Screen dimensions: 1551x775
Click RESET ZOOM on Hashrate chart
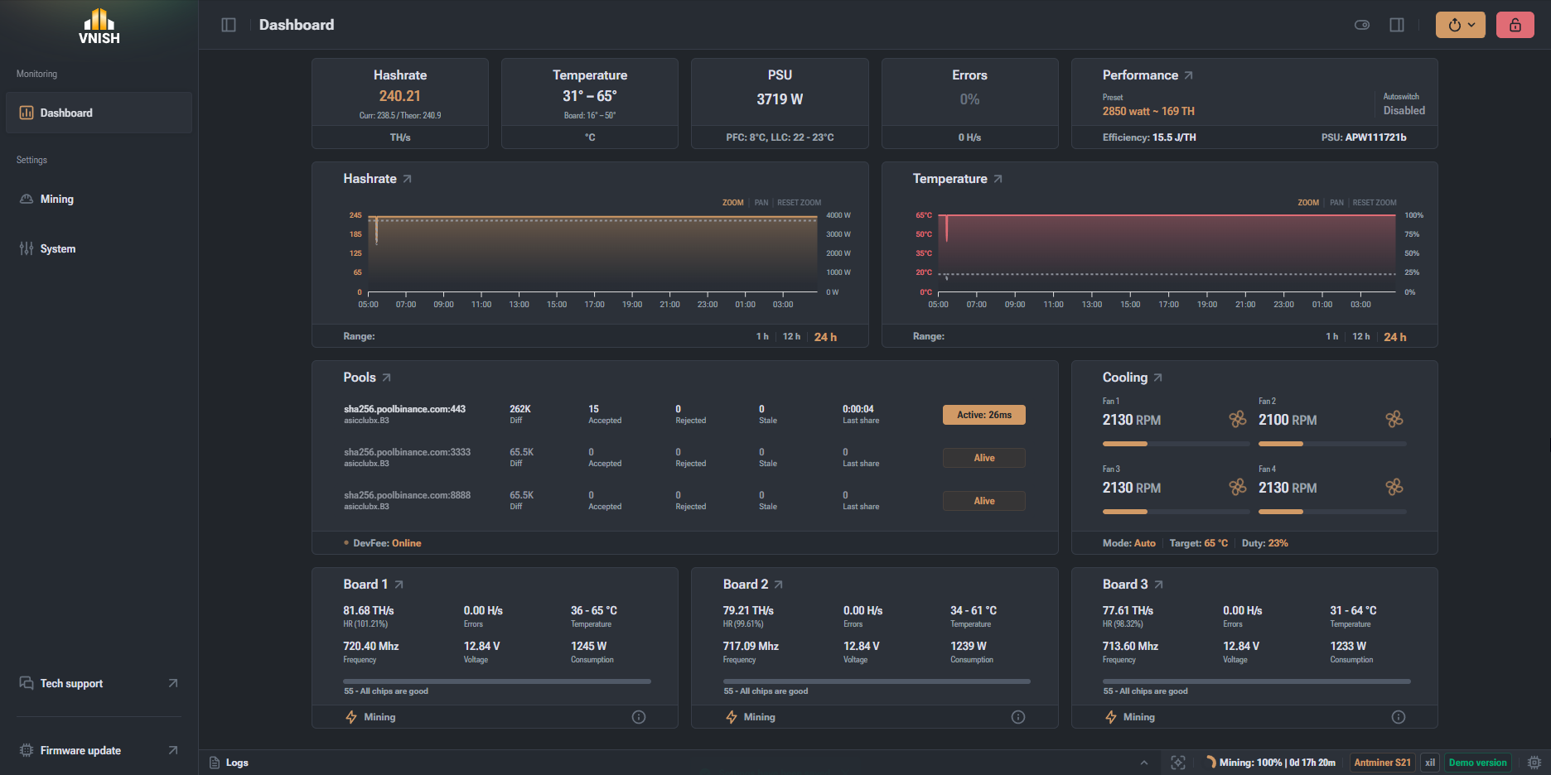(800, 203)
